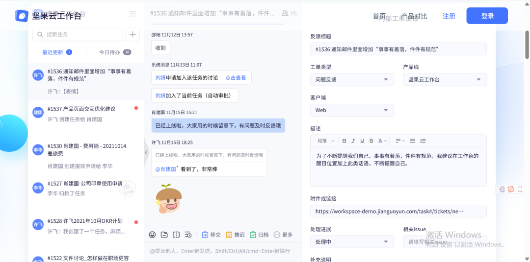Click the plus button to add a task
Image resolution: width=530 pixels, height=262 pixels.
(x=133, y=34)
